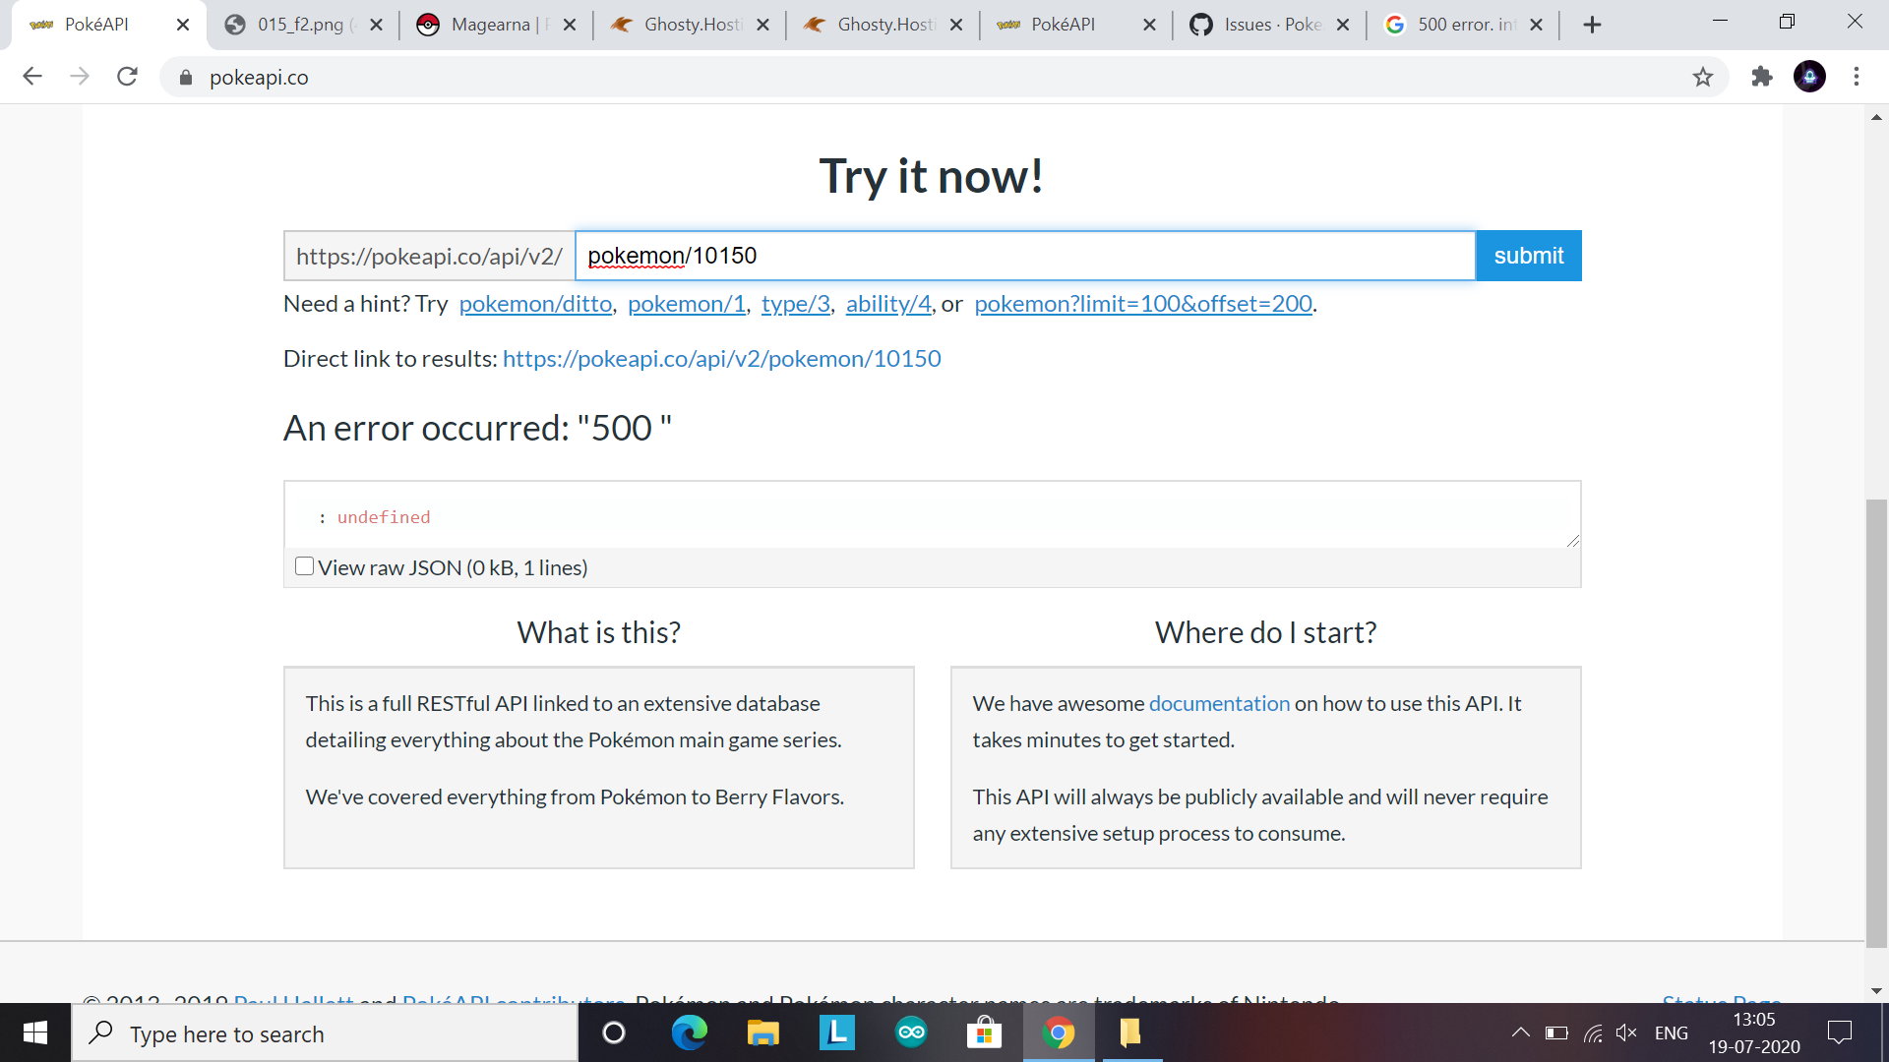Image resolution: width=1889 pixels, height=1062 pixels.
Task: Open the documentation link
Action: (x=1219, y=704)
